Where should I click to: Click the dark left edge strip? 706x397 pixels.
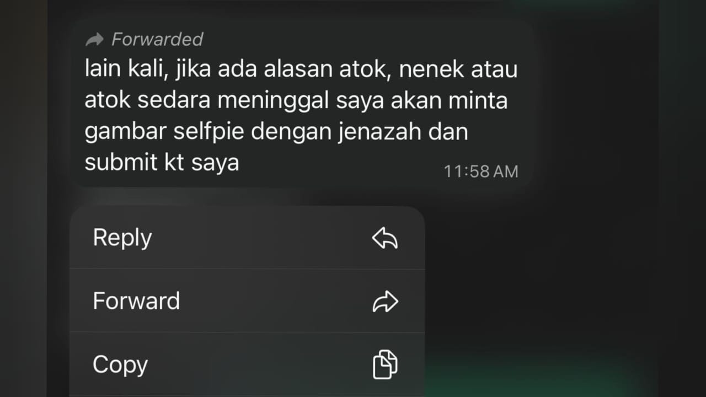coord(23,198)
